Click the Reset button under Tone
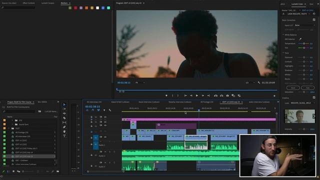320x180 pixels. (293, 88)
